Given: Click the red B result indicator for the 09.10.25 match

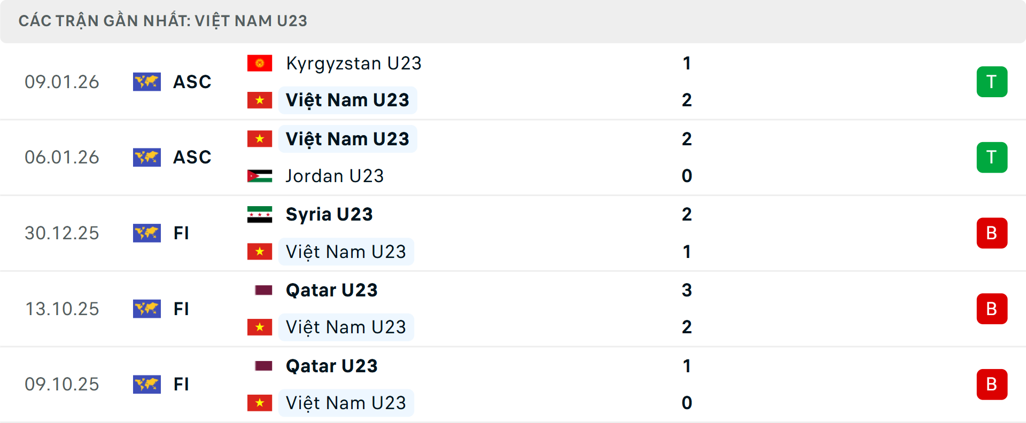Looking at the screenshot, I should [992, 384].
